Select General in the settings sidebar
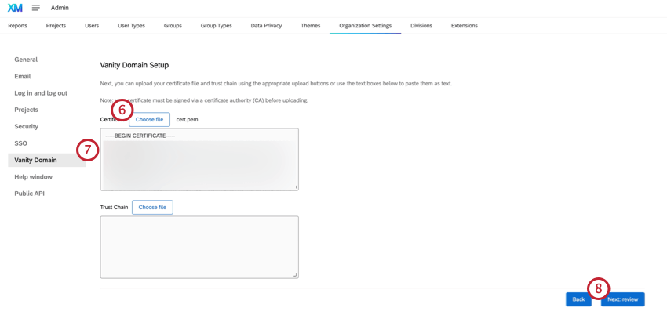 pyautogui.click(x=26, y=60)
